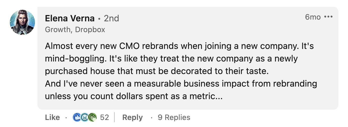Click the comment's last line ending 'metric...'
The height and width of the screenshot is (127, 348).
[x=134, y=96]
